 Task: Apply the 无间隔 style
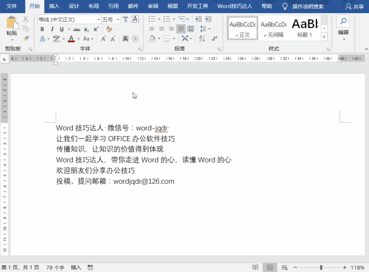(x=274, y=28)
